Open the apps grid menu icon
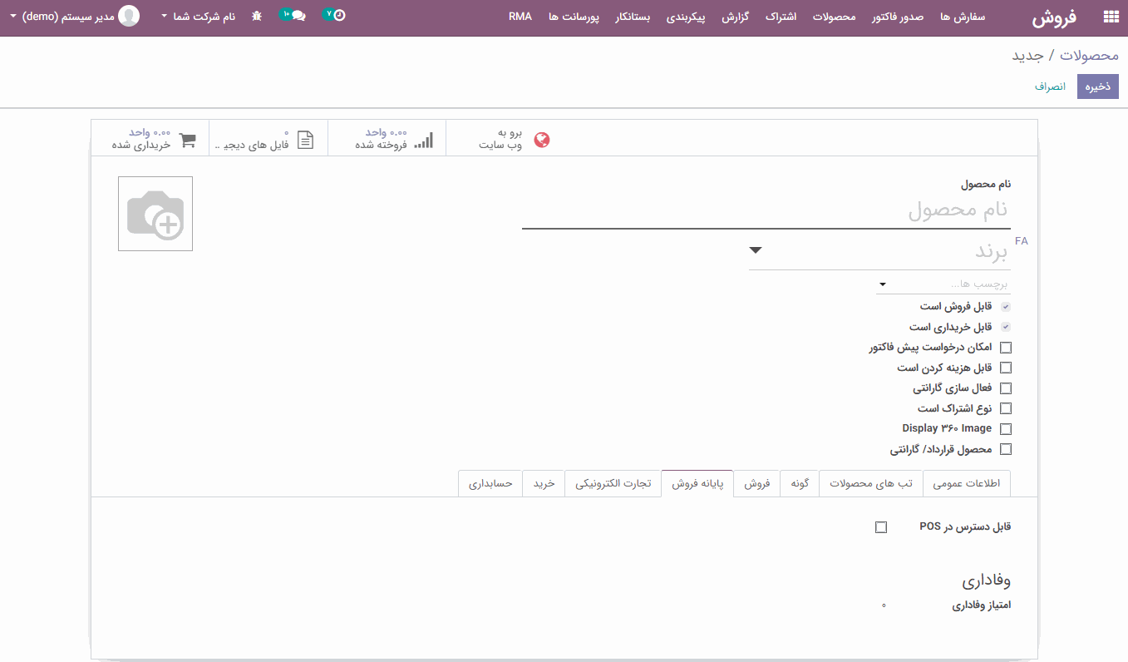This screenshot has height=662, width=1128. (1110, 17)
